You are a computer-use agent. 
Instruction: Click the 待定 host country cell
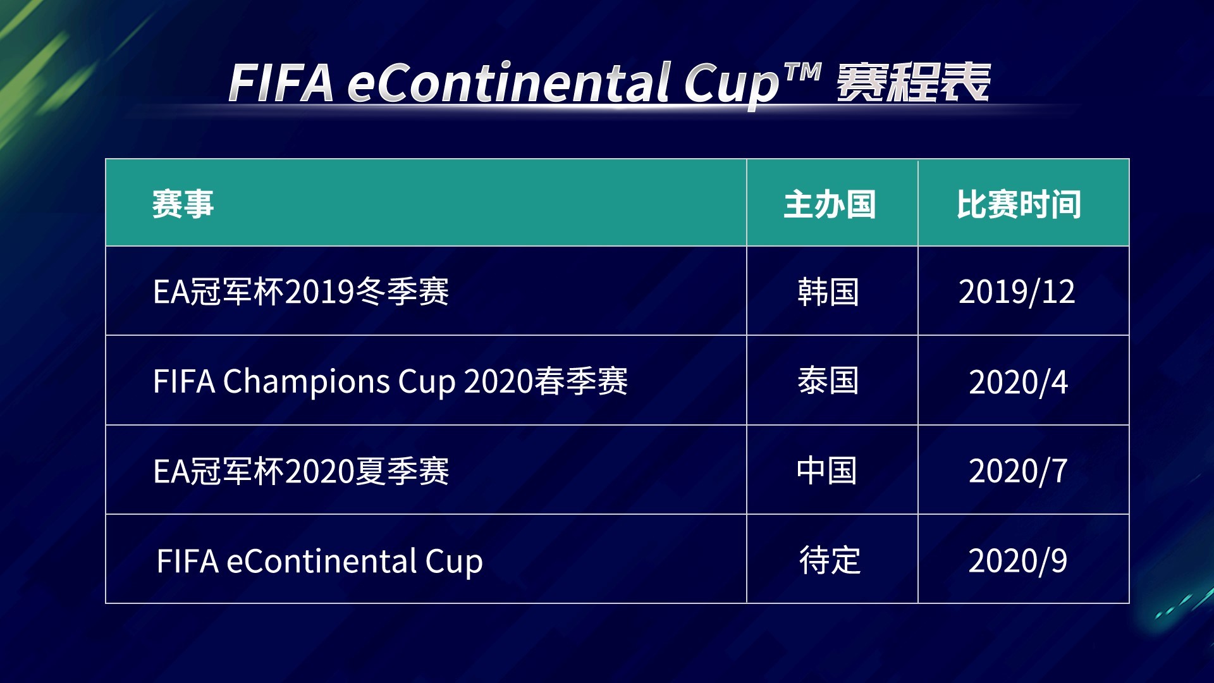(830, 561)
